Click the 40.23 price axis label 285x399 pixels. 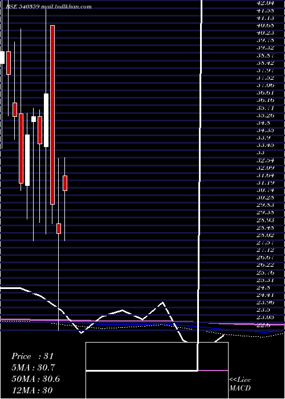click(x=266, y=33)
